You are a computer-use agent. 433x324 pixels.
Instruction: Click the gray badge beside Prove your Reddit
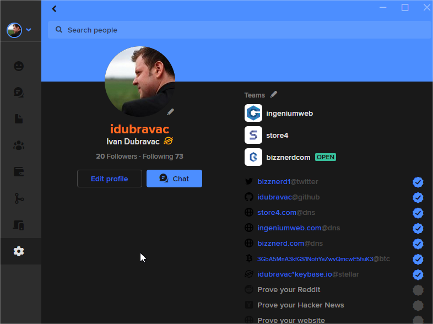(x=418, y=290)
